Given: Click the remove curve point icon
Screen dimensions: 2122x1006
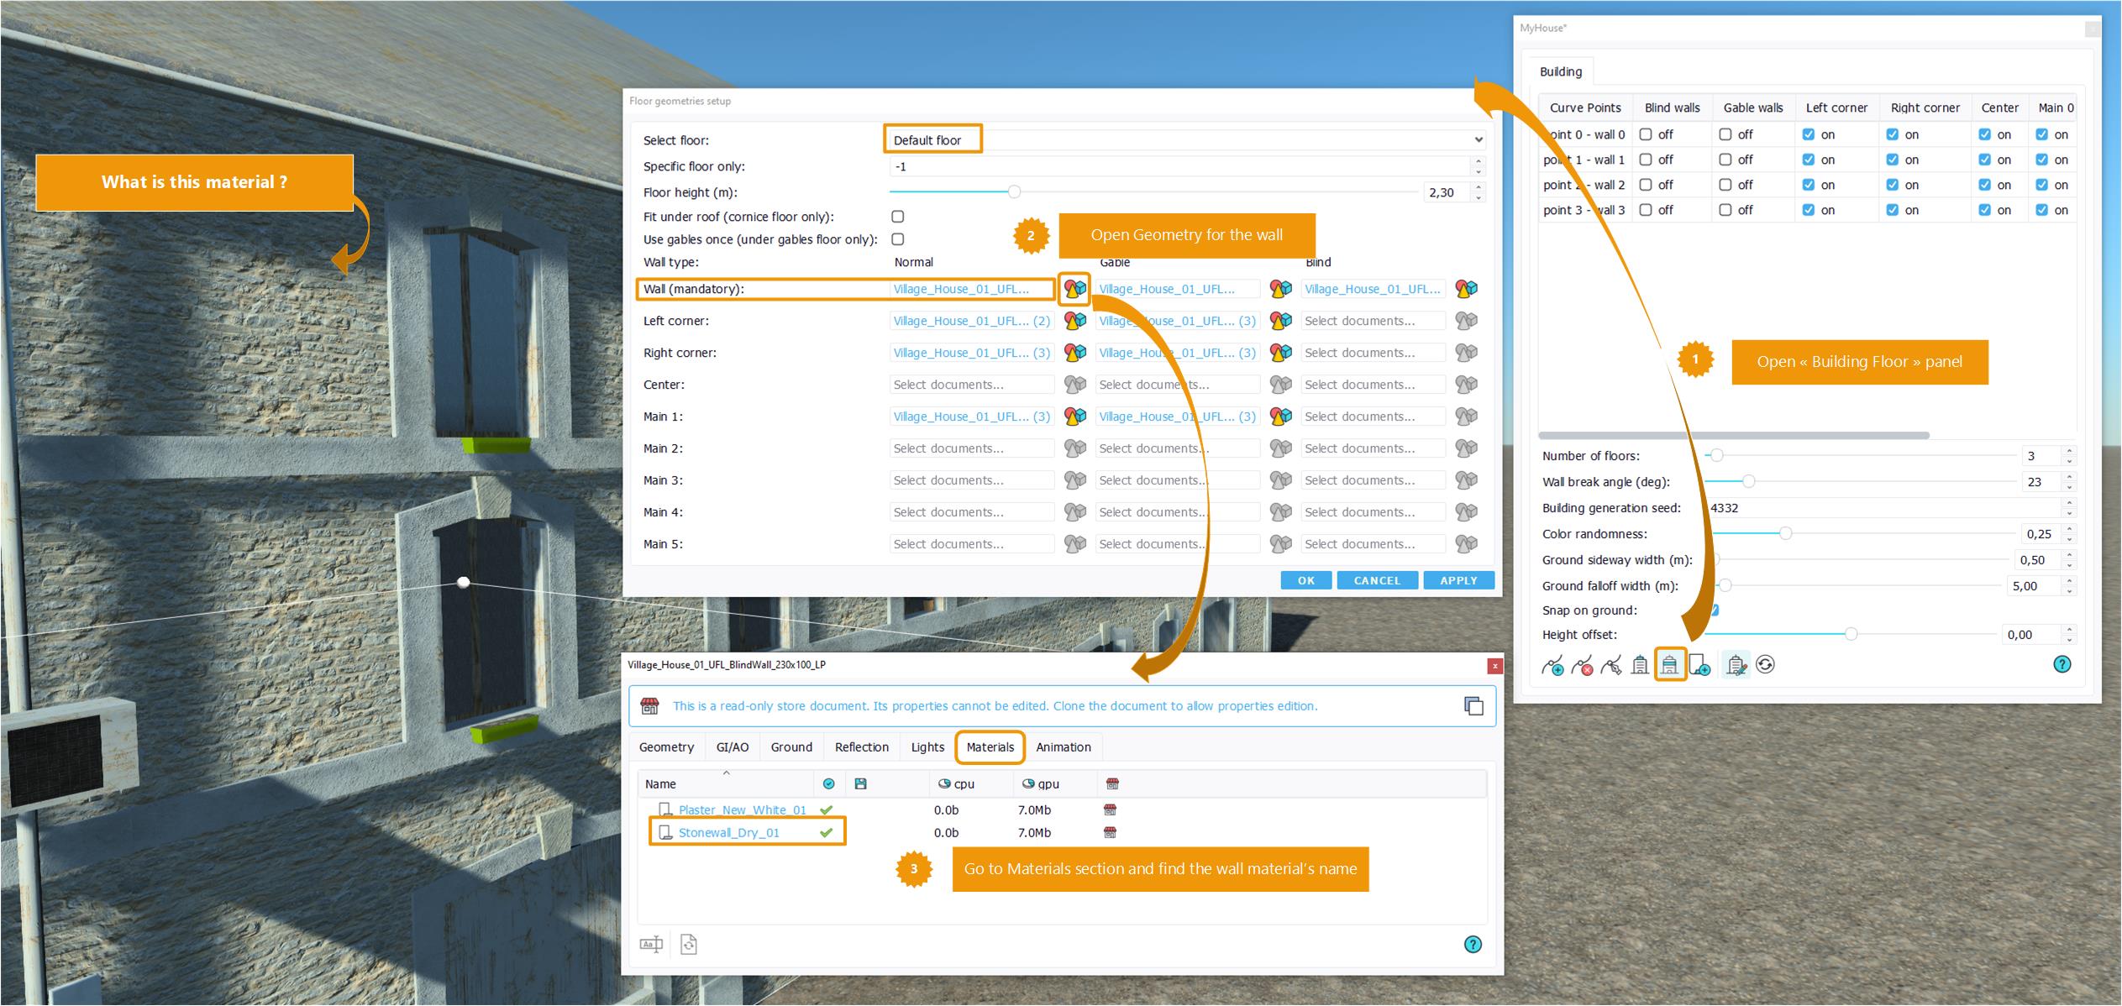Looking at the screenshot, I should tap(1582, 666).
